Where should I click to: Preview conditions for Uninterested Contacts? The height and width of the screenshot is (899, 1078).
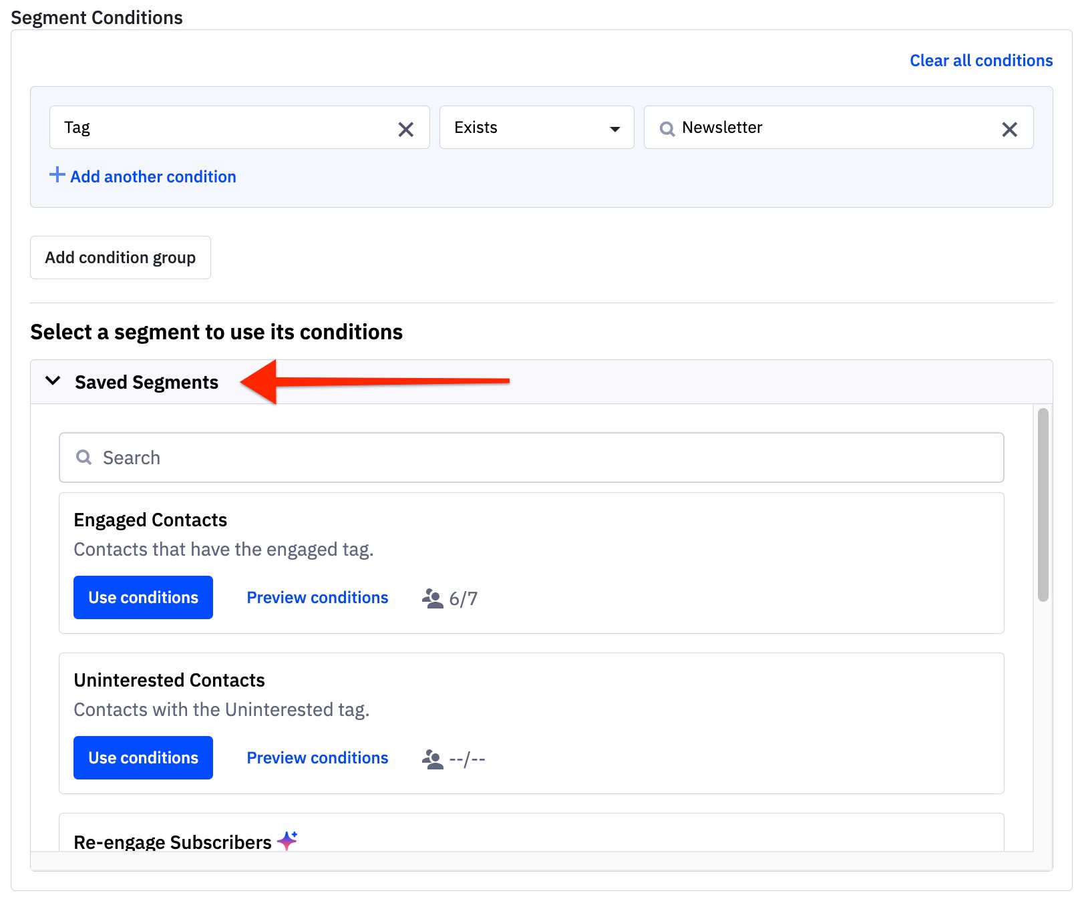317,757
